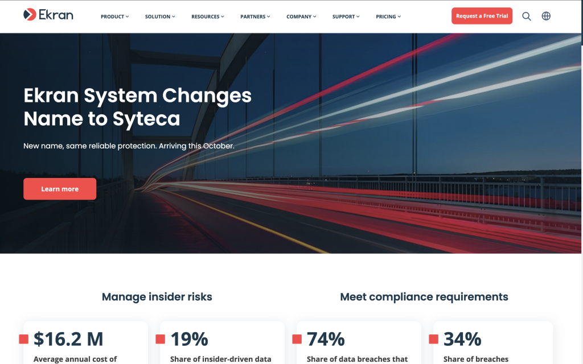Viewport: 583px width, 364px height.
Task: Click the 19% statistic
Action: 189,339
